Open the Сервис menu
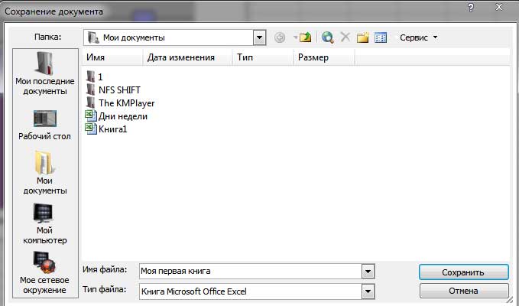The width and height of the screenshot is (519, 306). (418, 37)
